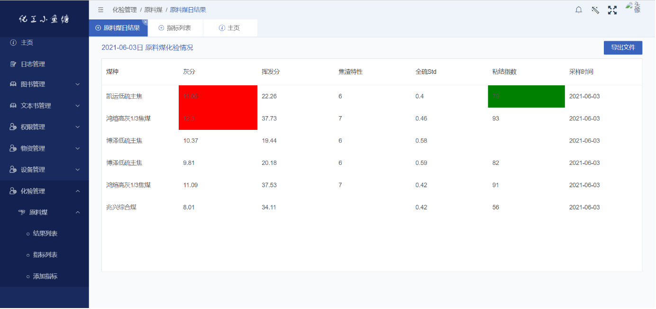Screen dimensions: 656x309
Task: Close the 原料煤日结果 tab
Action: coord(145,22)
